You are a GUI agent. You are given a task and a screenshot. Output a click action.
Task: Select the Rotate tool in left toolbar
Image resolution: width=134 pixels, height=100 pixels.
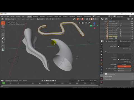pos(3,34)
